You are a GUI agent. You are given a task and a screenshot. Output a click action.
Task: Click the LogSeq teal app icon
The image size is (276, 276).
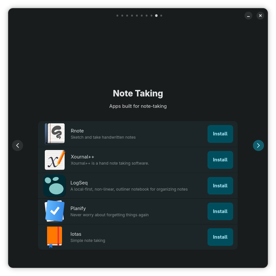tap(55, 186)
